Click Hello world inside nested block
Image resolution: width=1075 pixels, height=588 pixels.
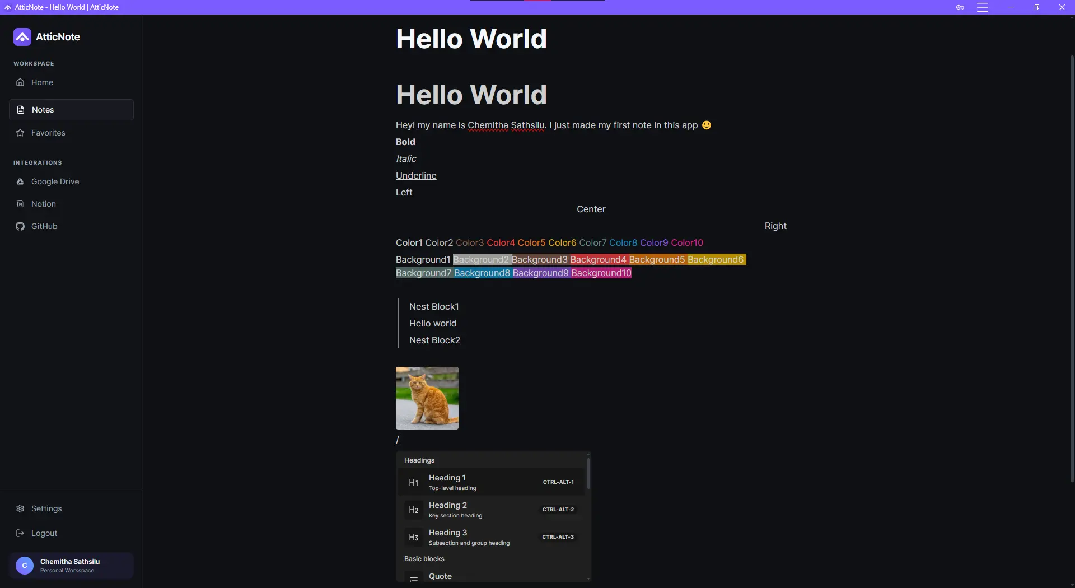coord(433,323)
